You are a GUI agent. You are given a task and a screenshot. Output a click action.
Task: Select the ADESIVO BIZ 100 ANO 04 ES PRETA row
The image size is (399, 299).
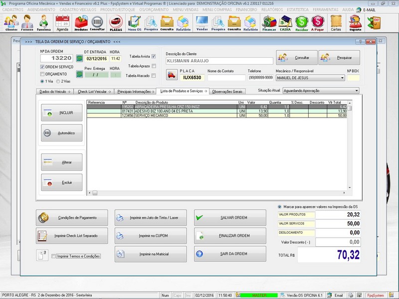point(217,111)
